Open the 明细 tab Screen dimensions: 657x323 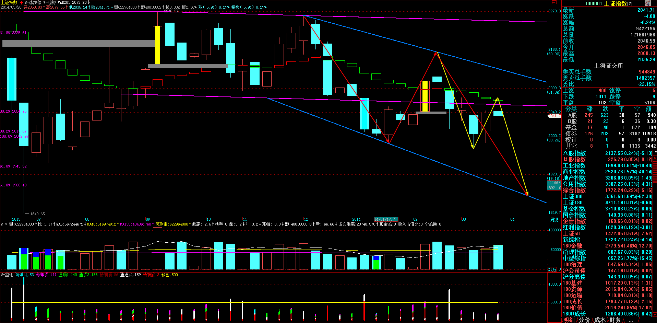569,320
